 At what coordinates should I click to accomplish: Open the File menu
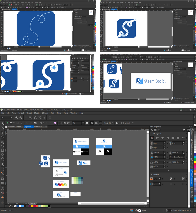point(2,113)
